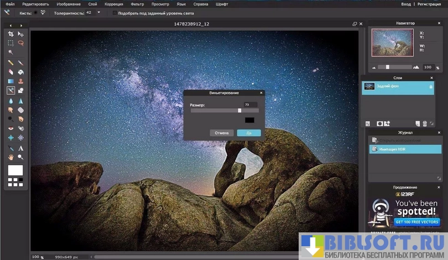Activate the Text tool
The width and height of the screenshot is (448, 260).
[20, 148]
